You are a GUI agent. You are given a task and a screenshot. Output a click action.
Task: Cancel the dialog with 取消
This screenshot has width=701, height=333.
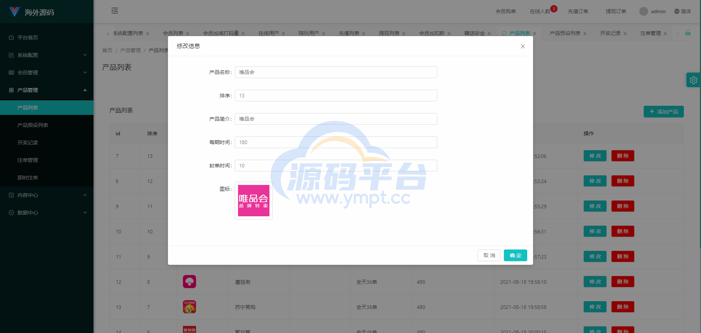(489, 255)
